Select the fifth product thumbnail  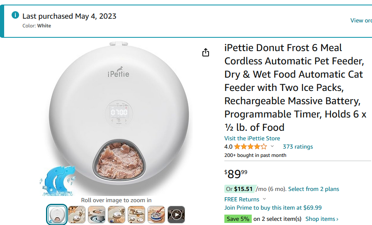pyautogui.click(x=136, y=215)
